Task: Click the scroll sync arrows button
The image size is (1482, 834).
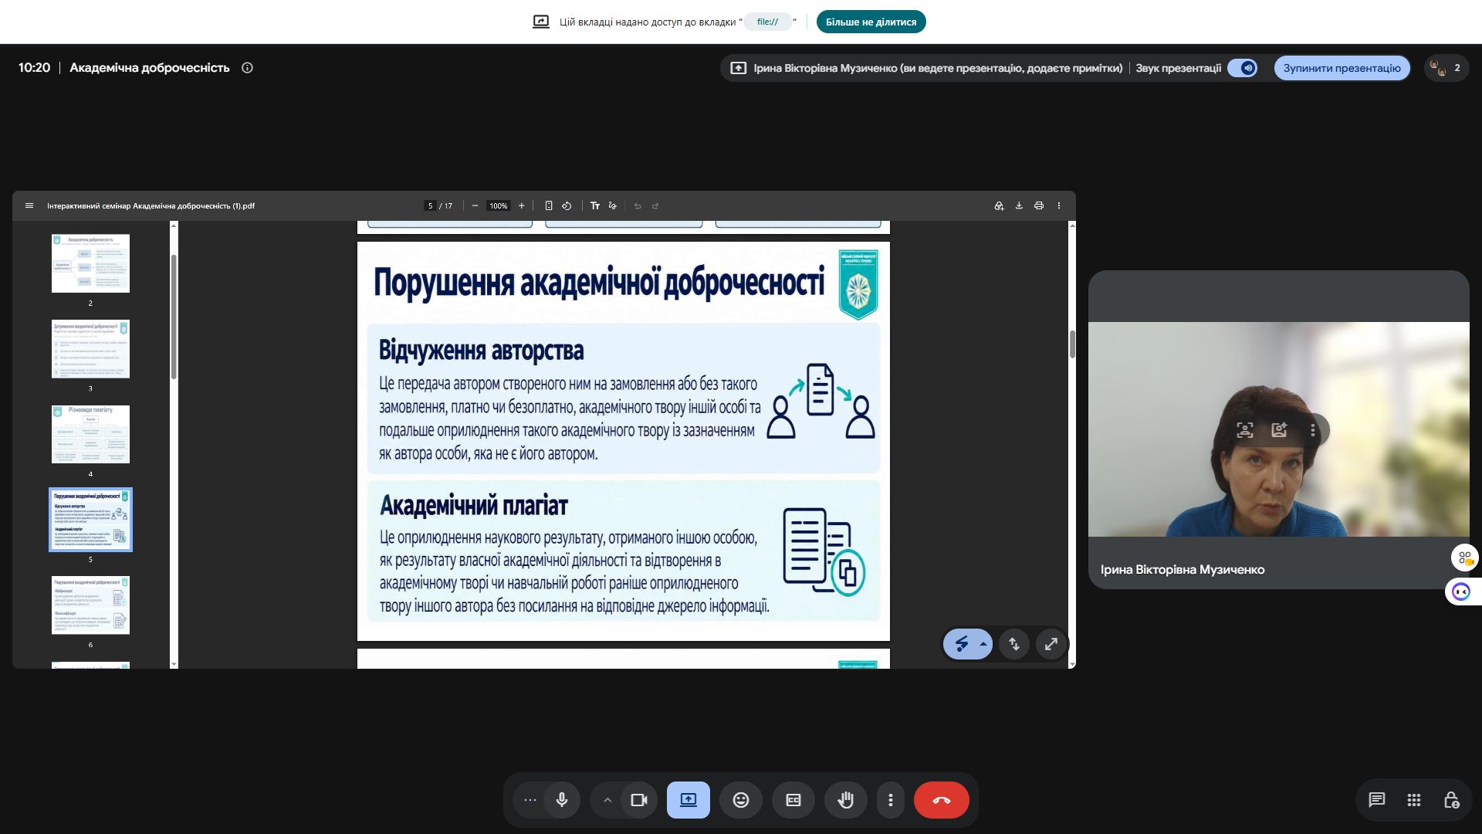Action: click(1014, 644)
